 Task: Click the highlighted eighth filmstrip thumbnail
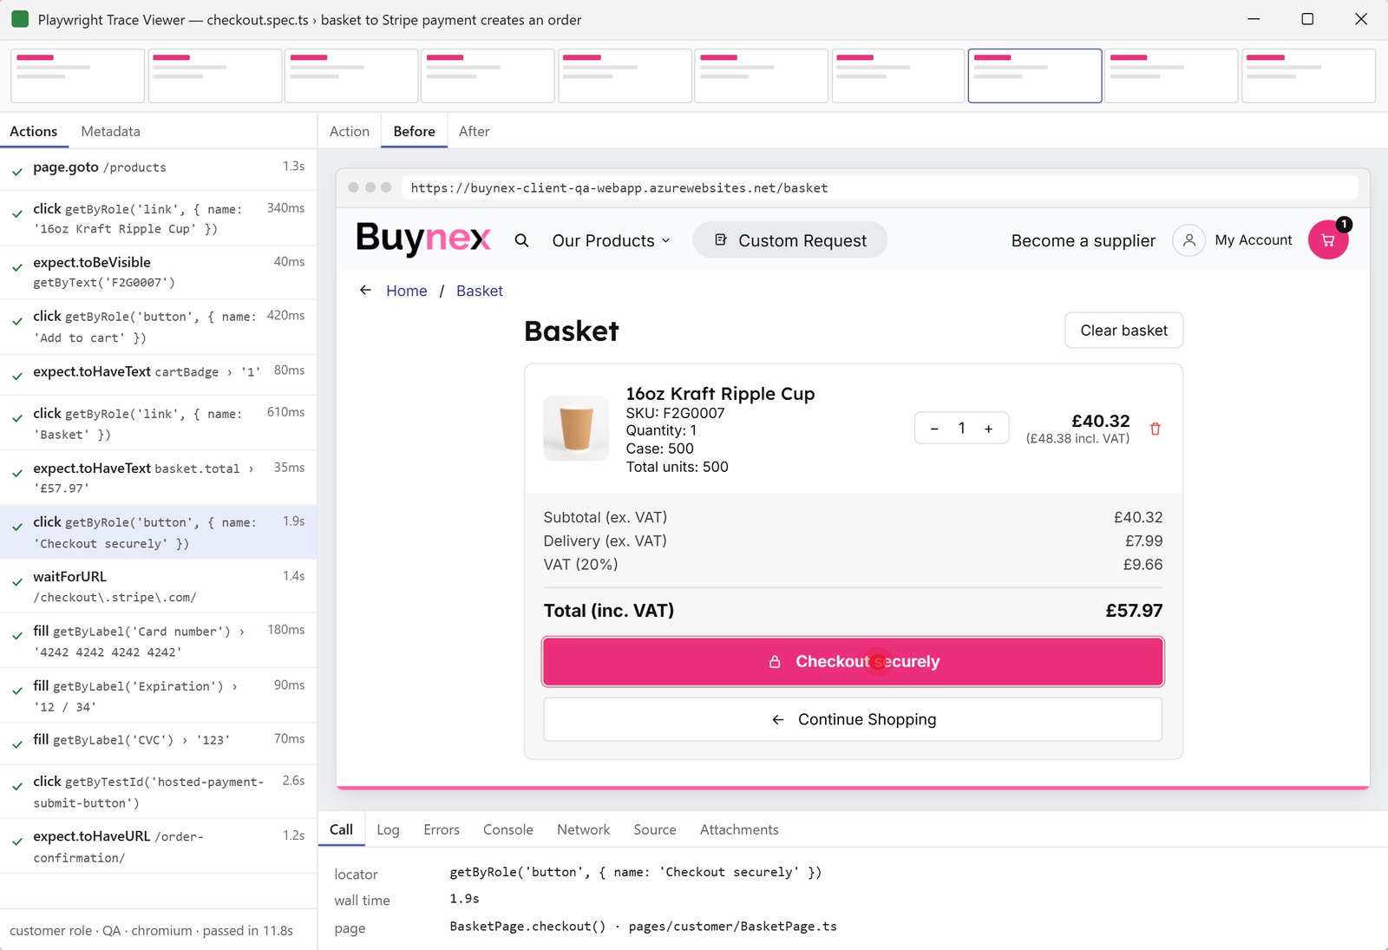1035,75
